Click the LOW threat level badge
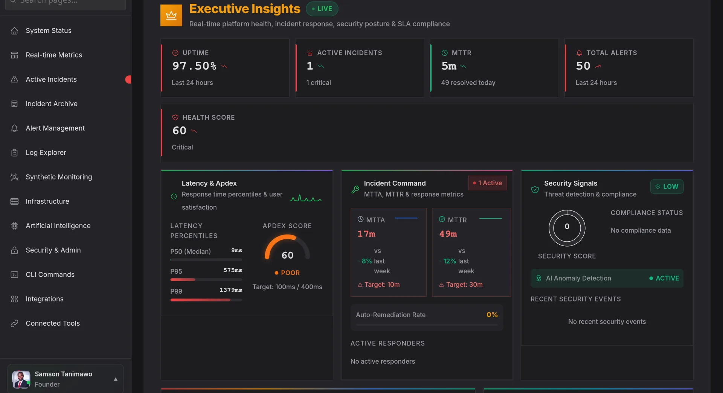The image size is (723, 393). tap(667, 187)
